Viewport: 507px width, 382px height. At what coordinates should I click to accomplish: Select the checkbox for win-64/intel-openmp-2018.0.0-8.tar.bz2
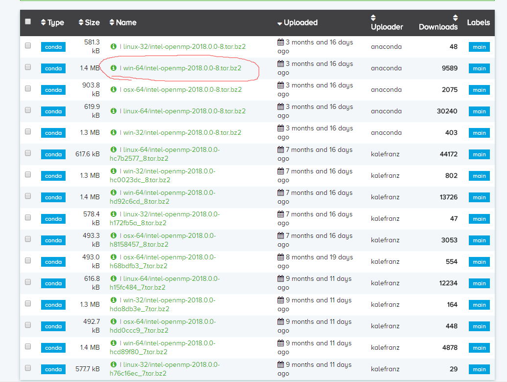tap(28, 67)
